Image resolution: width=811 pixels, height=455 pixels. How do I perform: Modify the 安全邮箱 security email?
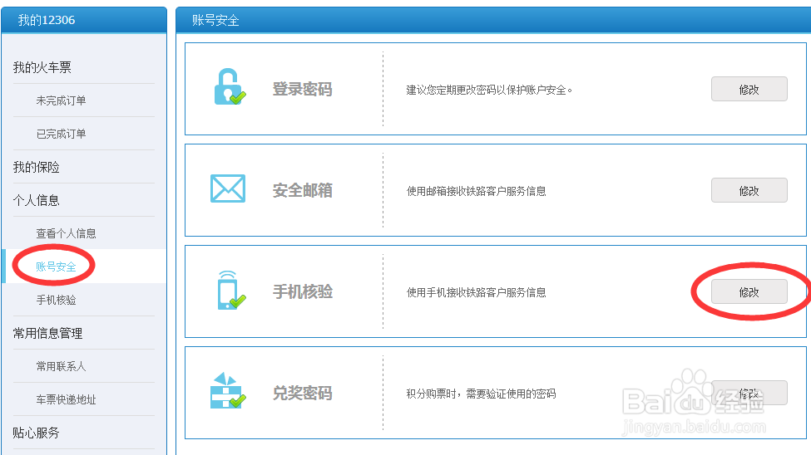pyautogui.click(x=749, y=191)
